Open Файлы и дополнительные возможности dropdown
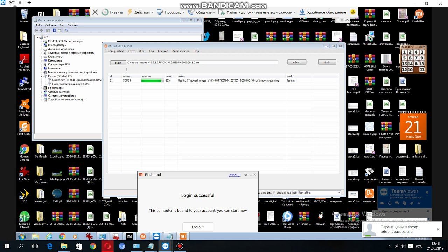The width and height of the screenshot is (448, 252). 257,12
